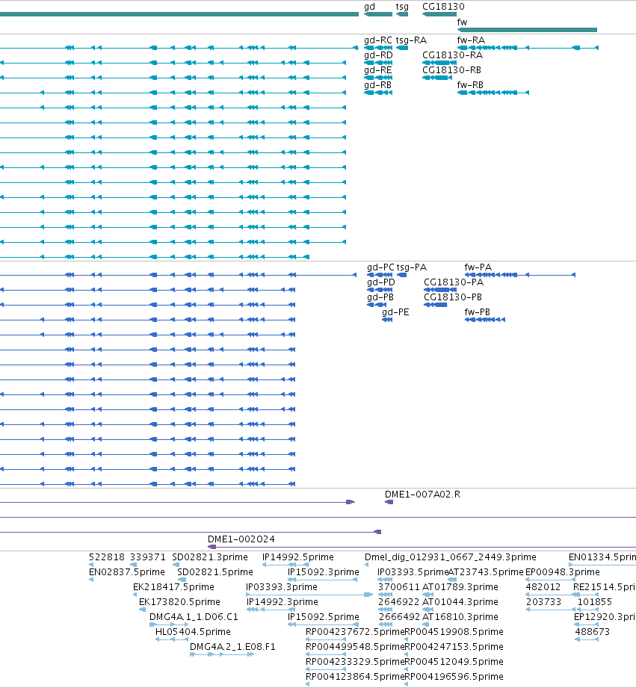Click the DMG4A.1_1.D06.C1 alignment
The width and height of the screenshot is (636, 688).
tap(169, 625)
